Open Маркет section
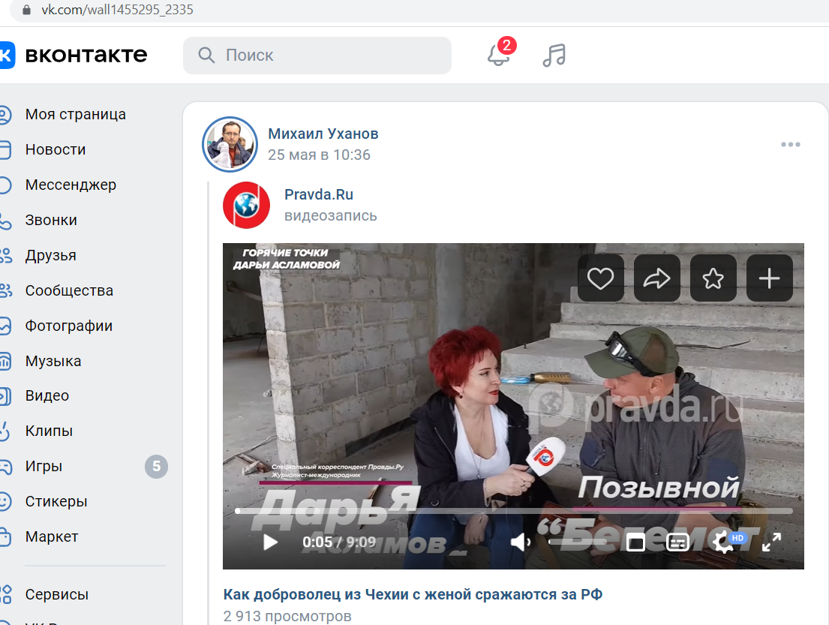This screenshot has height=625, width=829. [52, 536]
